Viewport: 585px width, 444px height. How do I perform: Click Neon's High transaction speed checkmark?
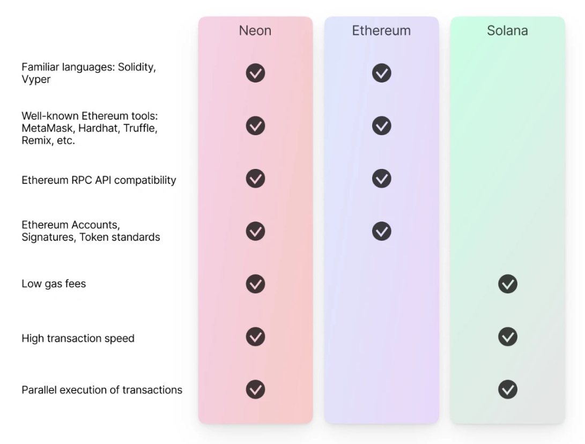255,337
